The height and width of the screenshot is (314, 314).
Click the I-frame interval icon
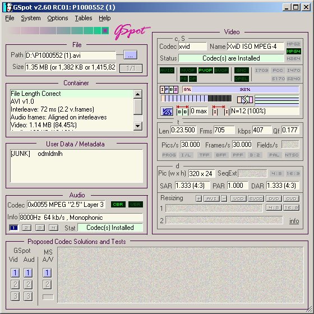pos(221,110)
